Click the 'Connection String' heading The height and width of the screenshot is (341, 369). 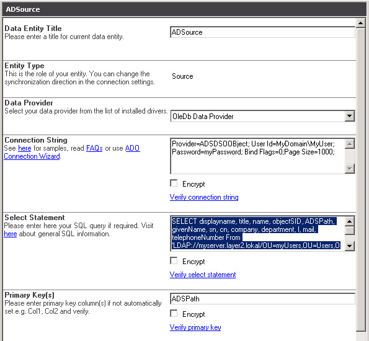pyautogui.click(x=36, y=140)
